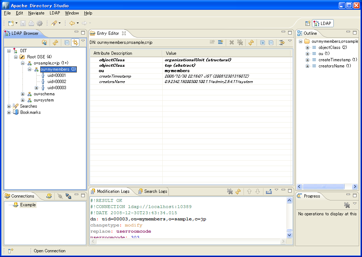Image resolution: width=362 pixels, height=257 pixels.
Task: Open the LDAP menu
Action: [55, 13]
